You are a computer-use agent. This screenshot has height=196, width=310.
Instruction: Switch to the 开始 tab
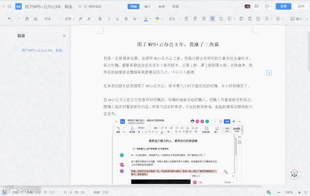tap(133, 6)
